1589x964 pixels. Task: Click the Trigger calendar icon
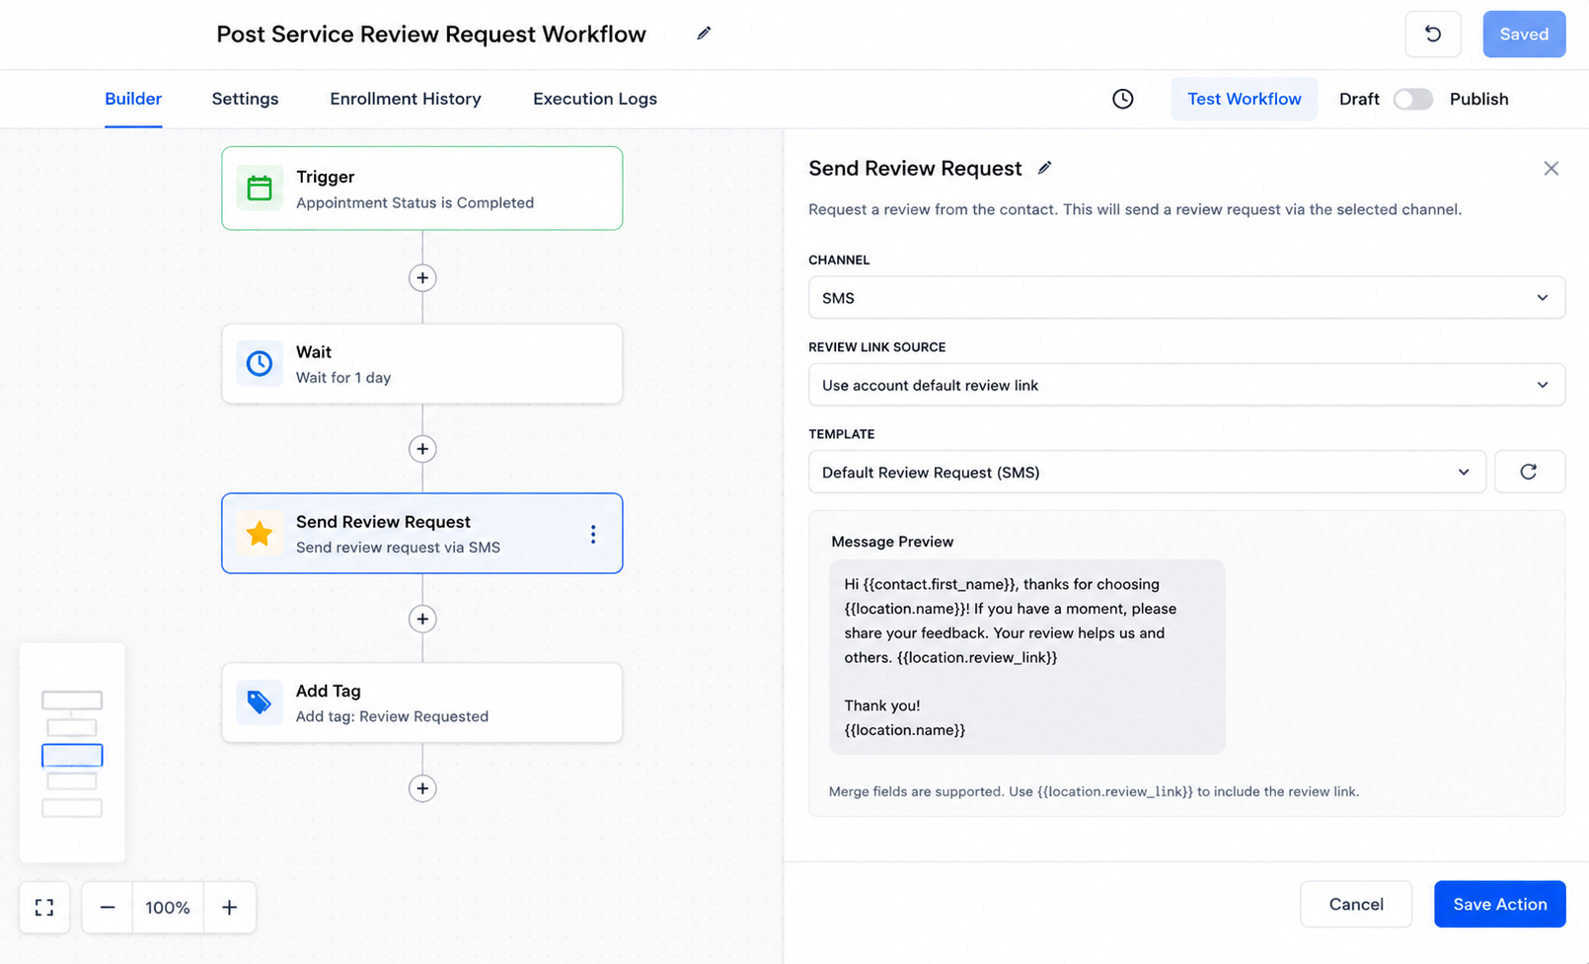click(x=260, y=187)
